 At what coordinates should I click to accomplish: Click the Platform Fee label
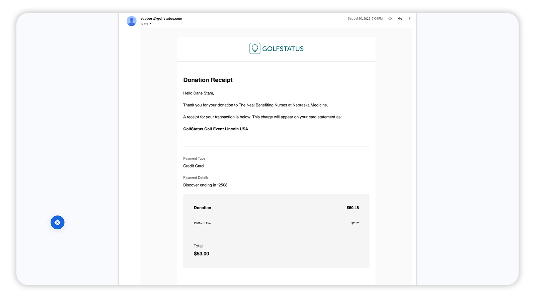click(x=203, y=223)
